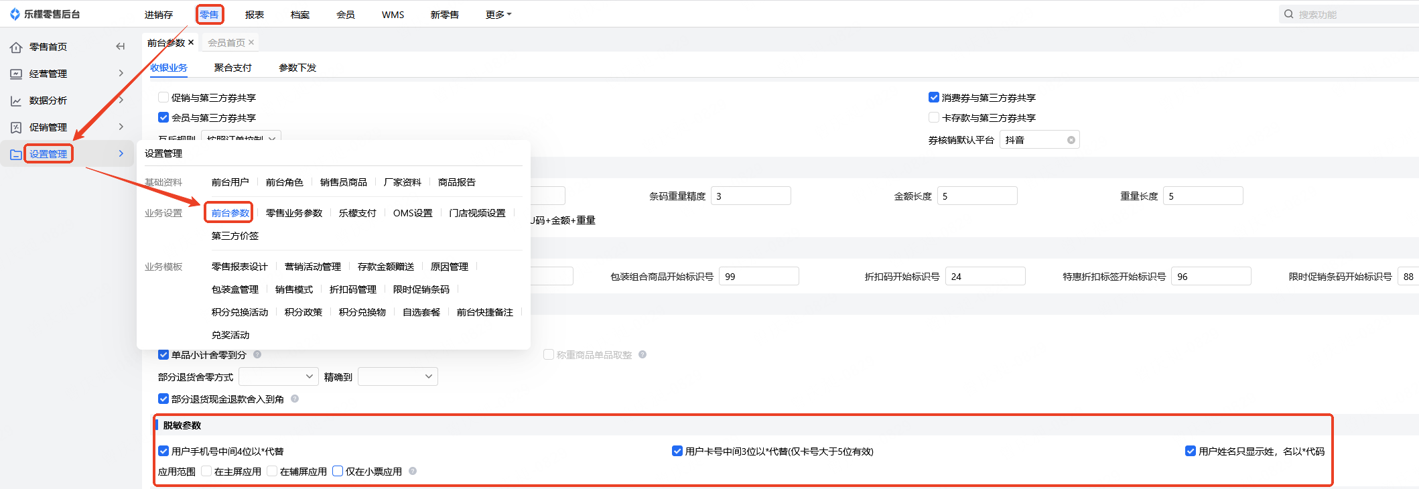Screen dimensions: 1419x489
Task: Click 包装组合商品开始标识号 input field
Action: (x=759, y=276)
